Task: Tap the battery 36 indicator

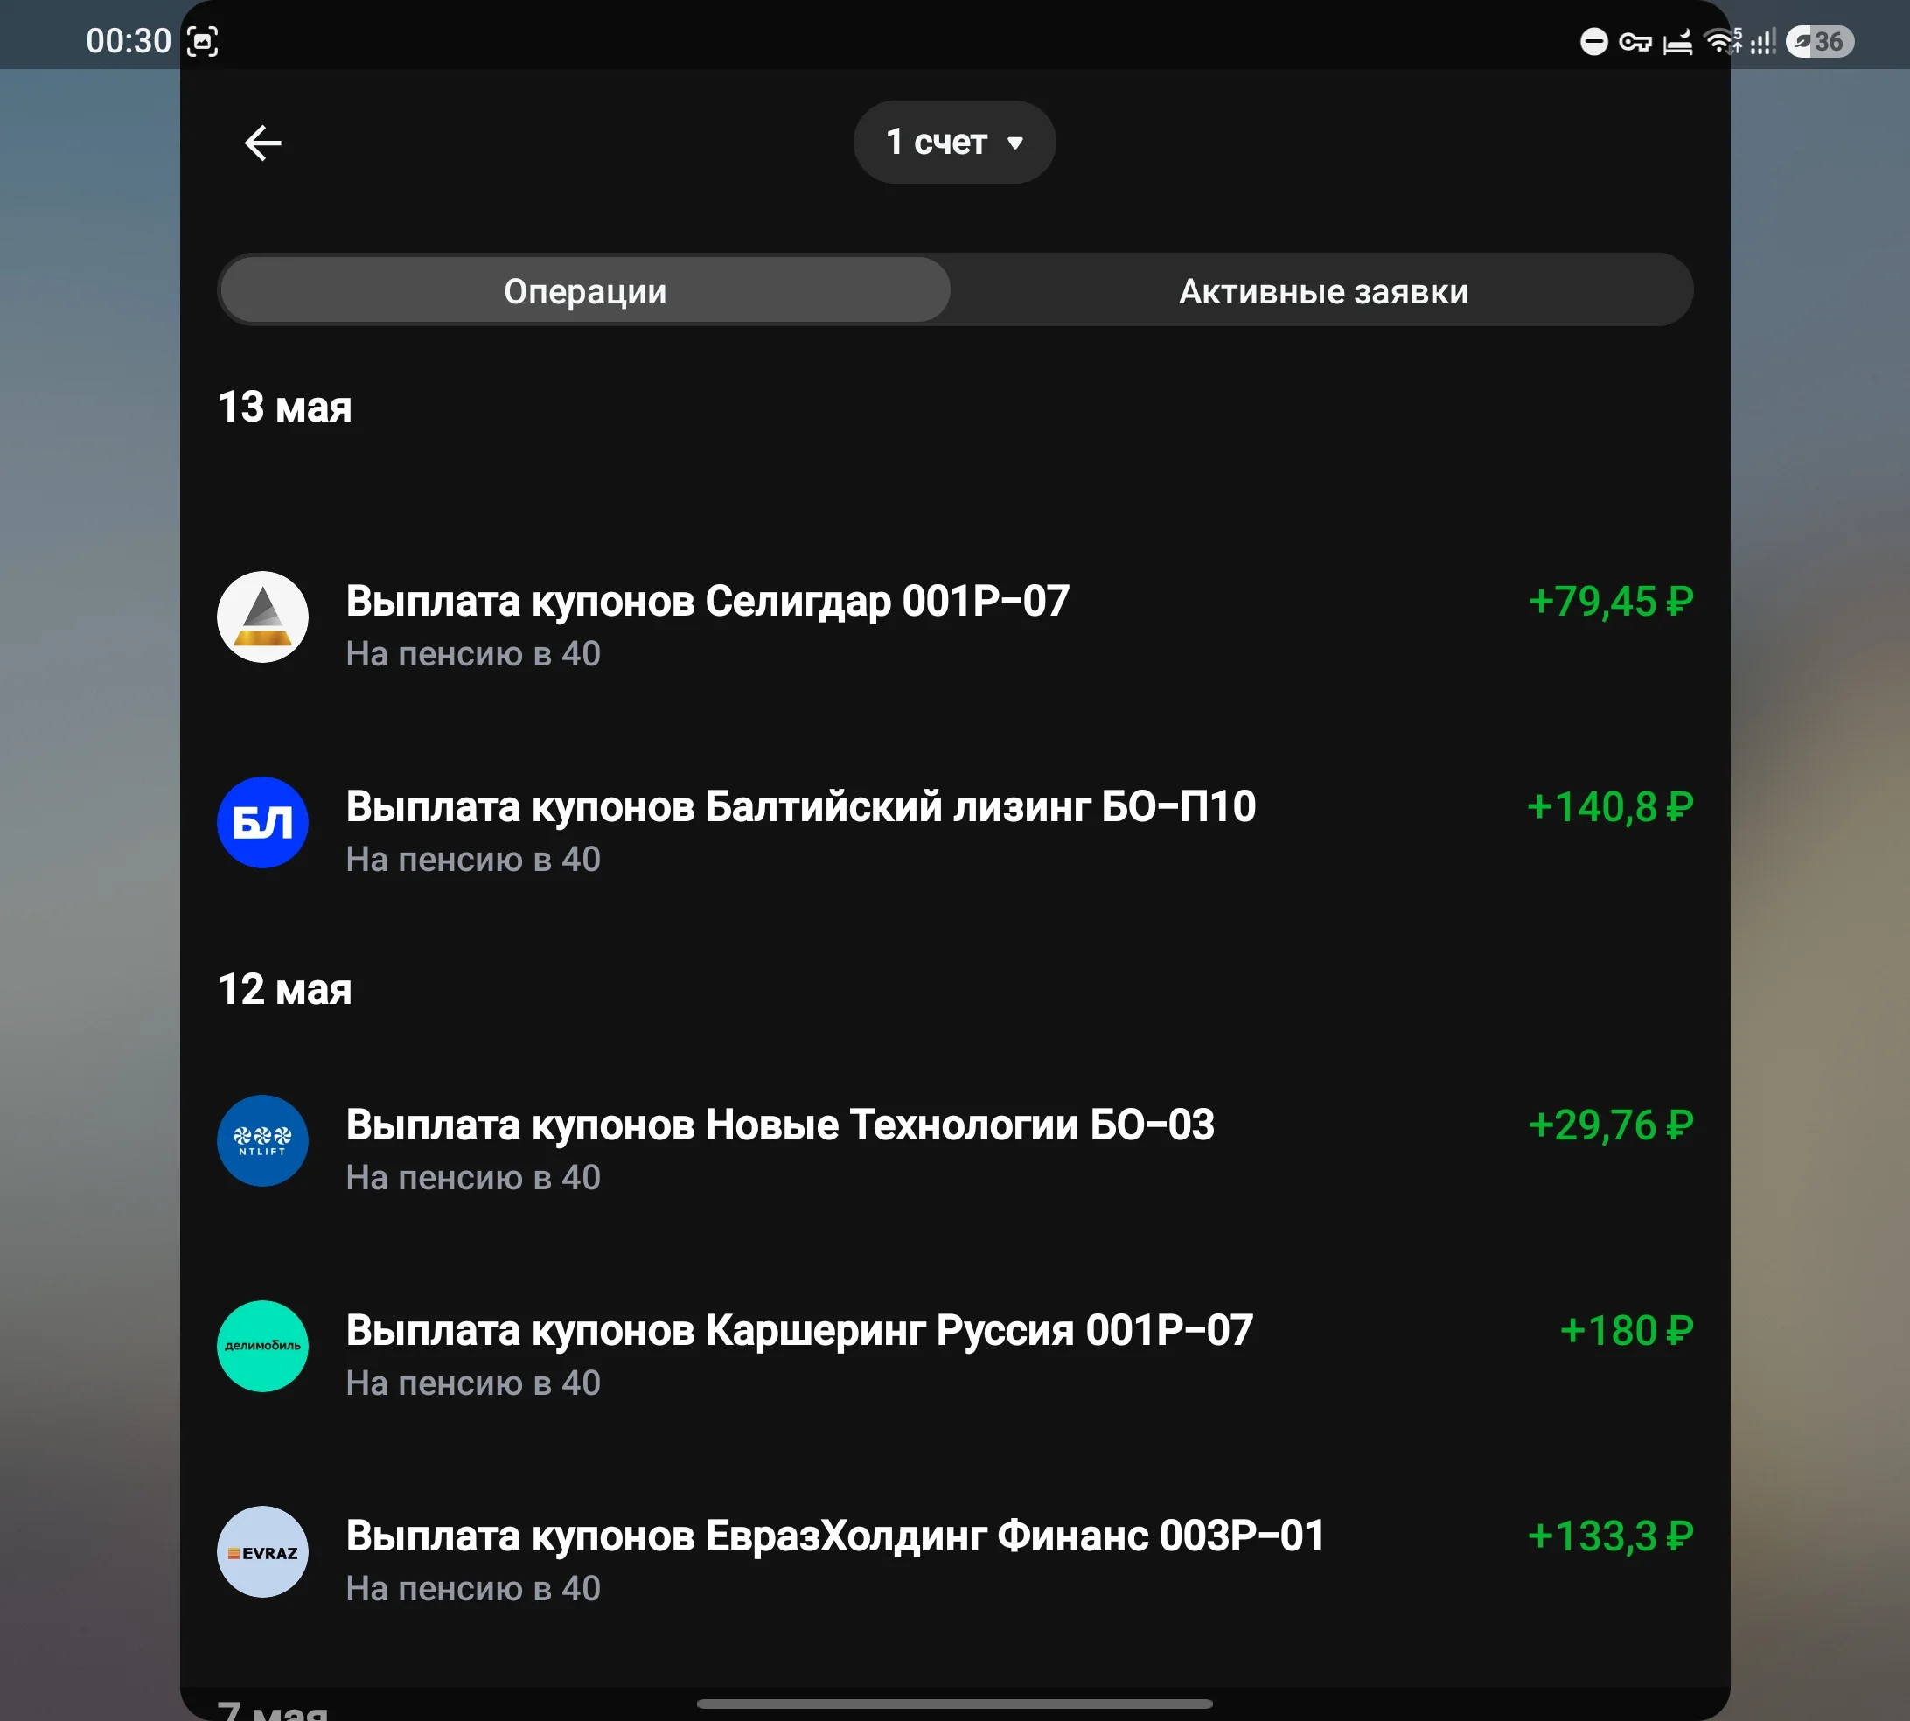Action: pyautogui.click(x=1819, y=42)
